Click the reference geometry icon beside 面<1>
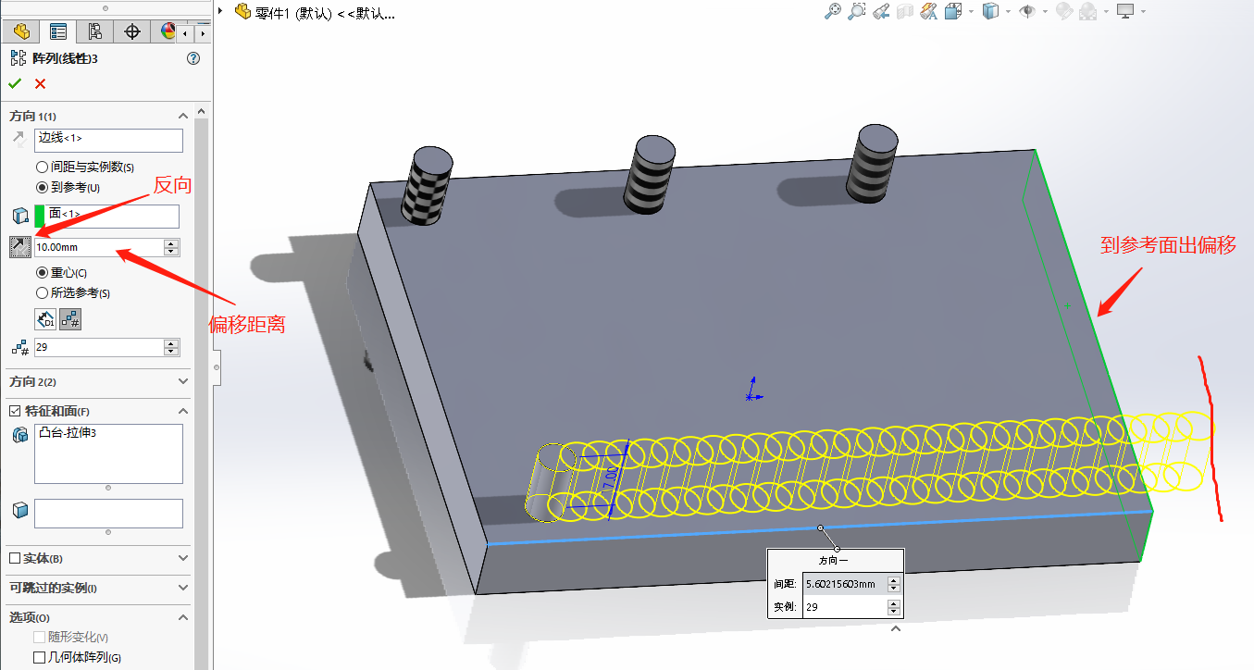Image resolution: width=1254 pixels, height=670 pixels. coord(19,217)
